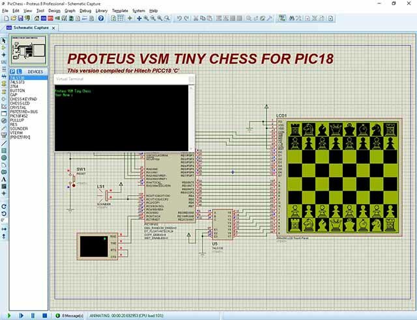417x320 pixels.
Task: Click the Step simulation button
Action: (x=22, y=315)
